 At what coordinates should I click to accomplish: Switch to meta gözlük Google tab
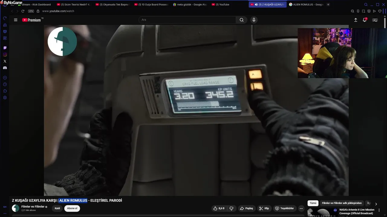(190, 5)
